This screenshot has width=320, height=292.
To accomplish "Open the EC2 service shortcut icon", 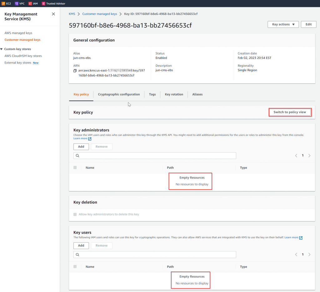I will pyautogui.click(x=3, y=3).
